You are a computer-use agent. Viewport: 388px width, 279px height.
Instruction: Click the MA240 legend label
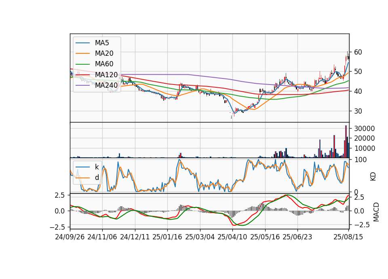106,85
